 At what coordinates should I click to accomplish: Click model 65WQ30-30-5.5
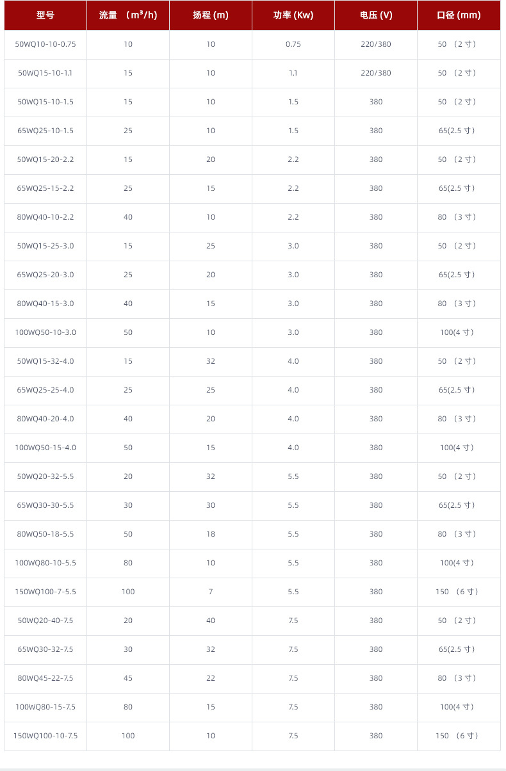(45, 505)
